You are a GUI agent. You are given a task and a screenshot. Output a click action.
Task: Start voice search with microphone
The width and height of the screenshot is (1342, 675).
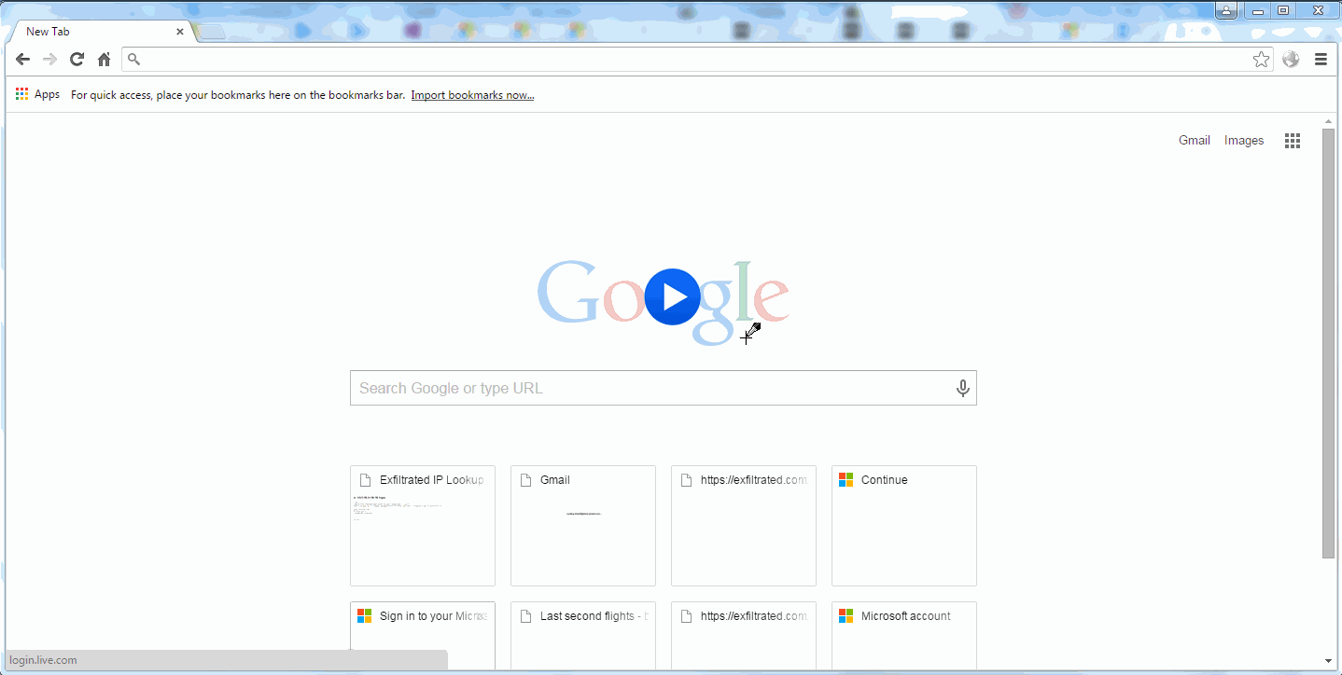(962, 389)
